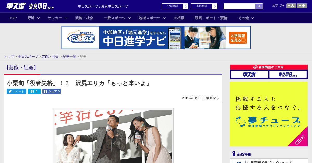Select 大相撲 in navigation bar
Viewport: 312px width, 163px height.
(179, 18)
